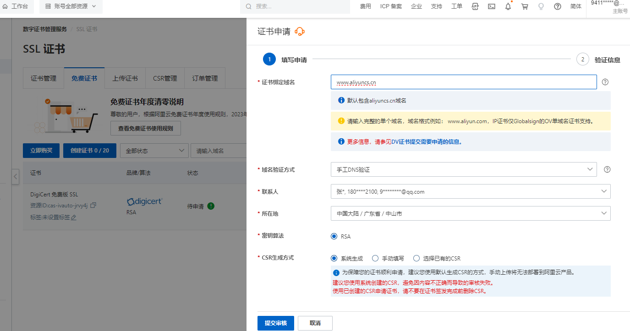Click the digicert brand logo

144,201
